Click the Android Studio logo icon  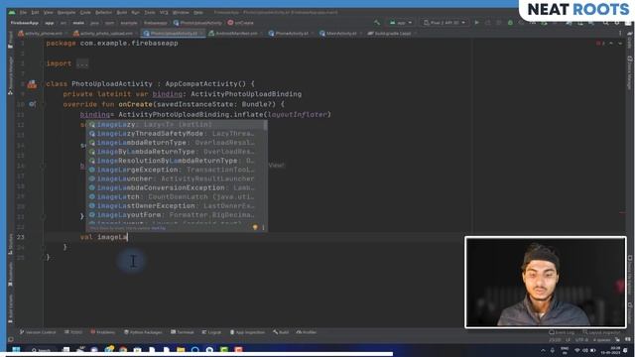[11, 13]
